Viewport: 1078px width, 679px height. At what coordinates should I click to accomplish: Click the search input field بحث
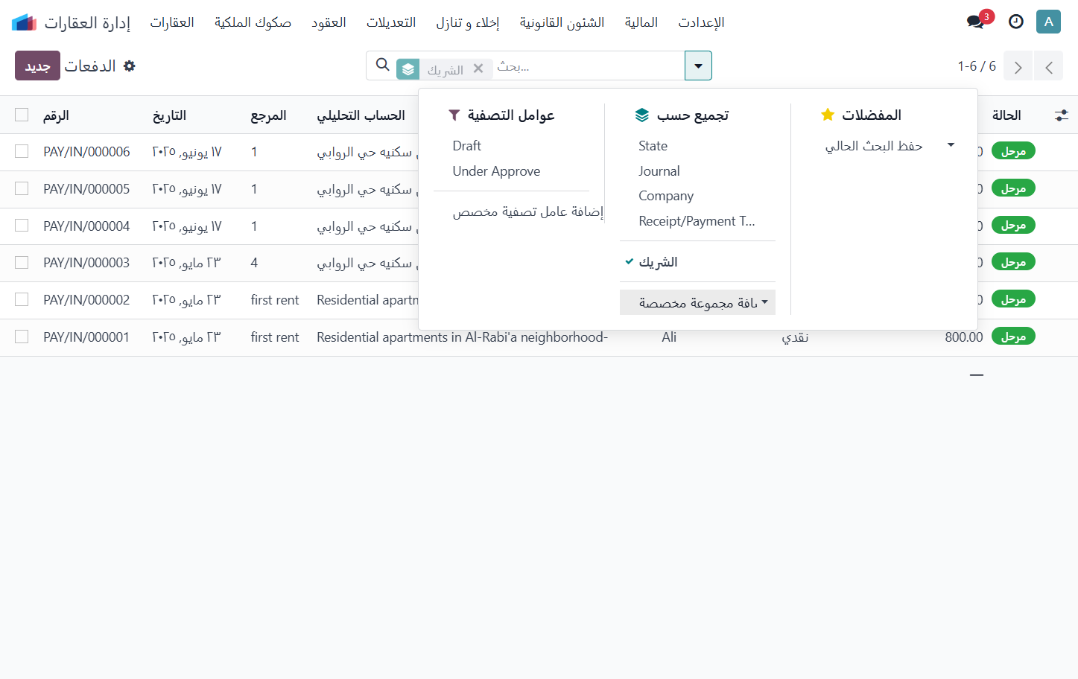(587, 66)
